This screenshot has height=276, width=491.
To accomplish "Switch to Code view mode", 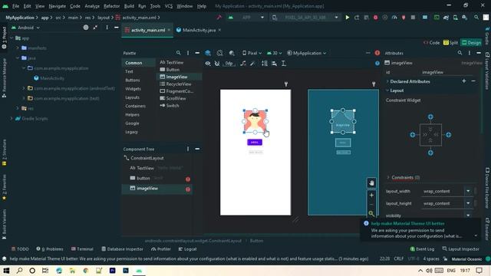I will (x=431, y=43).
